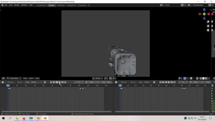Viewport: 215px width, 121px height.
Task: Open the left timeline Marker menu
Action: pyautogui.click(x=34, y=82)
